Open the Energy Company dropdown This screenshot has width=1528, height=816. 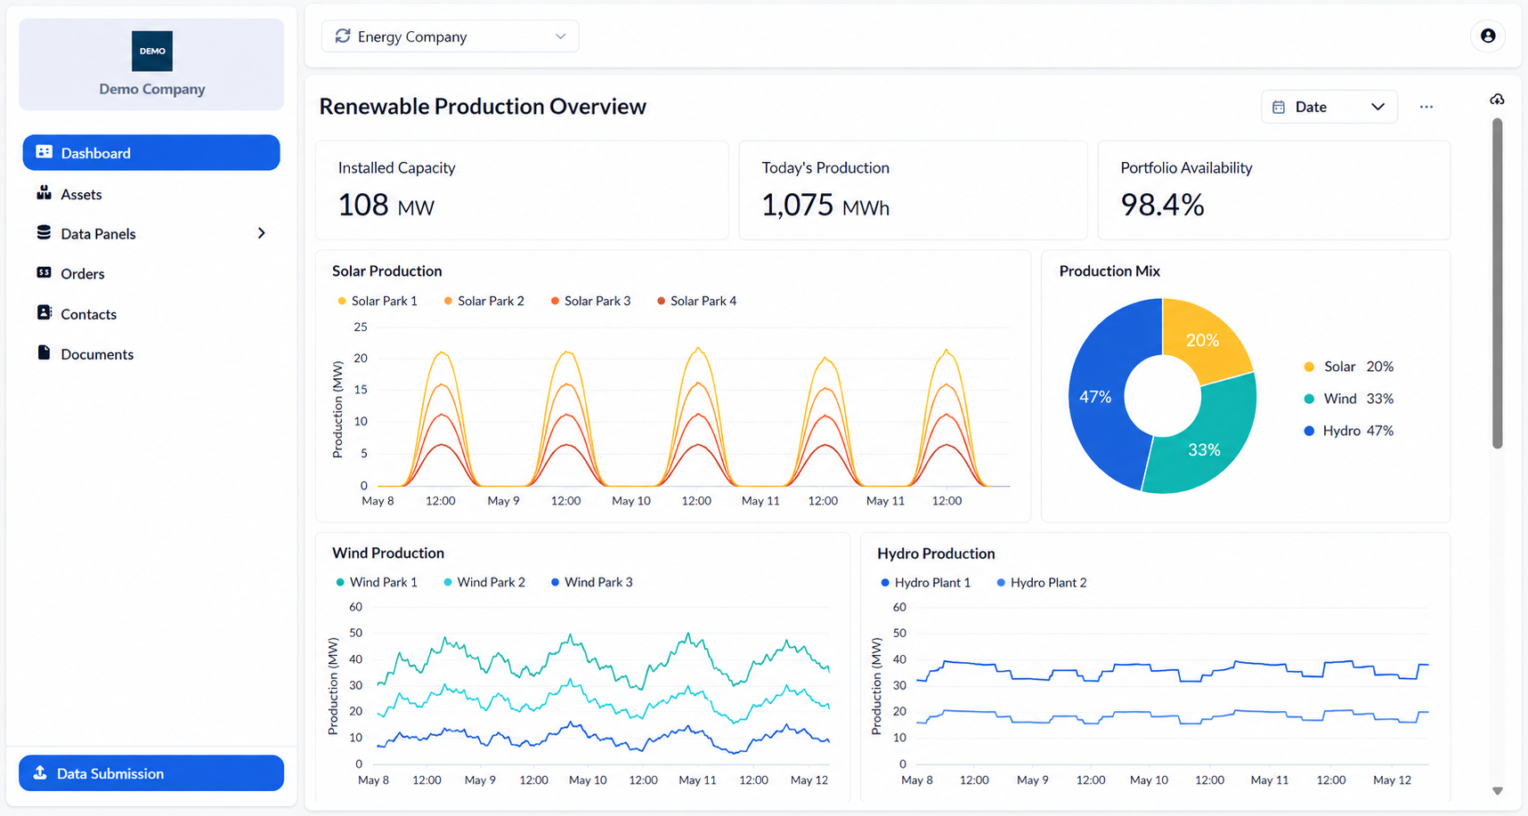[x=450, y=36]
